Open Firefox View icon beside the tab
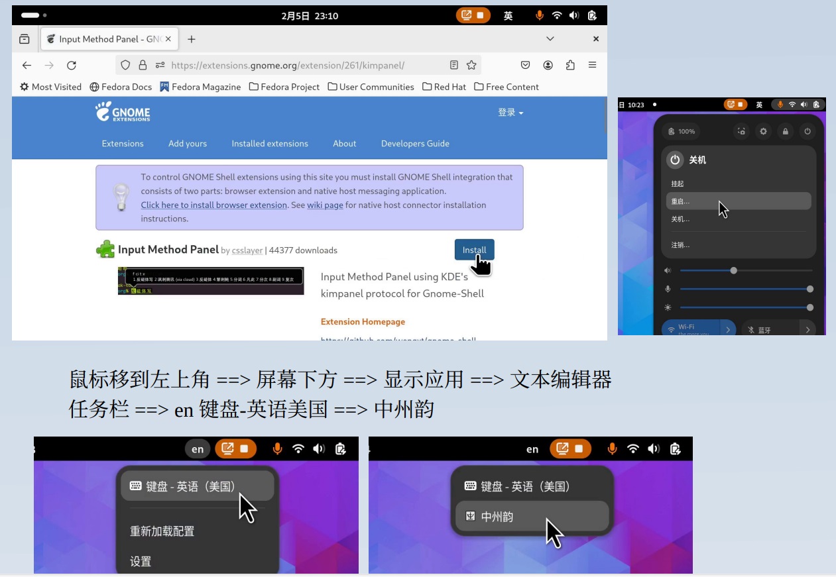Image resolution: width=836 pixels, height=577 pixels. pyautogui.click(x=25, y=39)
